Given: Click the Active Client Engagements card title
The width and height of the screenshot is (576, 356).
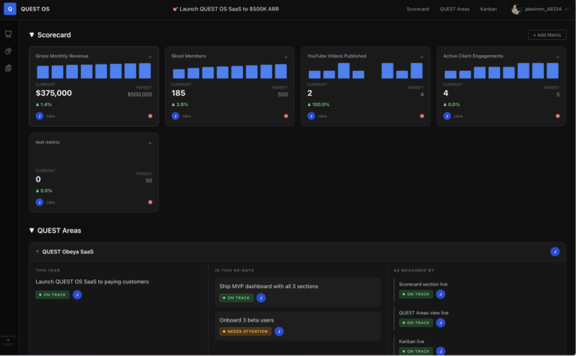Looking at the screenshot, I should pos(473,56).
